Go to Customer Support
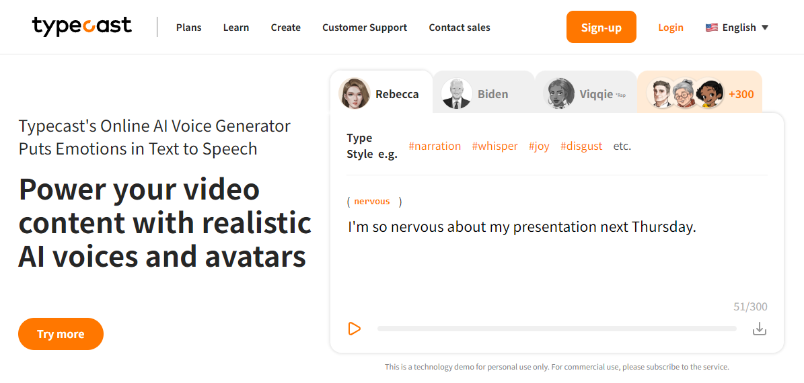 click(365, 28)
